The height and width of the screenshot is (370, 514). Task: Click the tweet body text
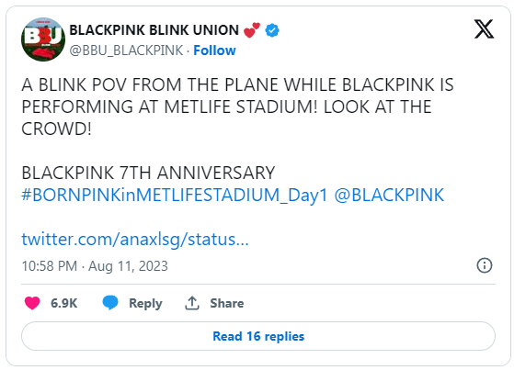click(x=237, y=107)
